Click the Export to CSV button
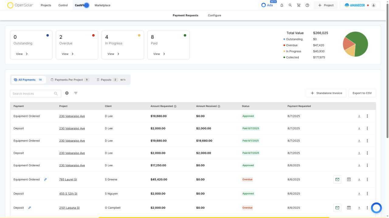Screen dimensions: 389x218 (x=362, y=93)
